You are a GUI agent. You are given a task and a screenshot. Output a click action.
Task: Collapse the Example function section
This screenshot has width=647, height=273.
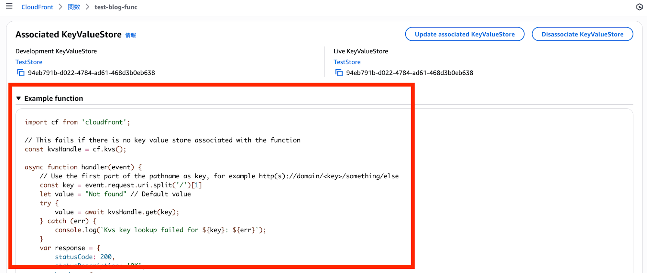pos(19,98)
